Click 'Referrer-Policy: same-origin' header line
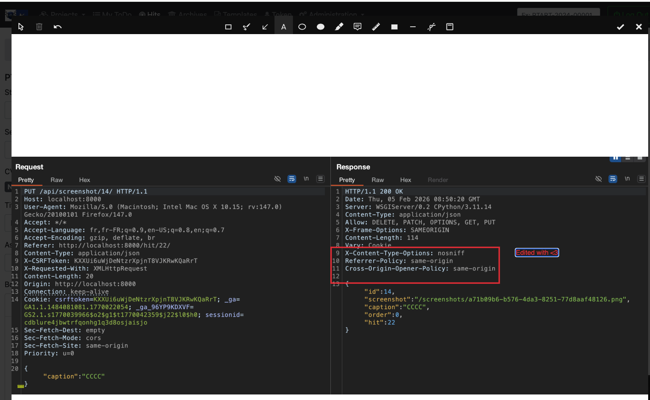Screen dimensions: 650x400 coord(399,261)
